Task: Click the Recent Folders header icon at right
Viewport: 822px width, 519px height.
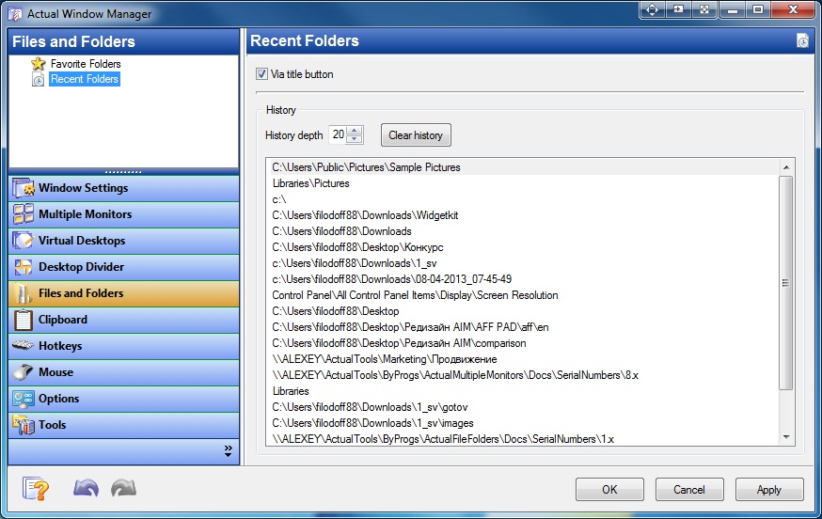Action: pos(802,40)
